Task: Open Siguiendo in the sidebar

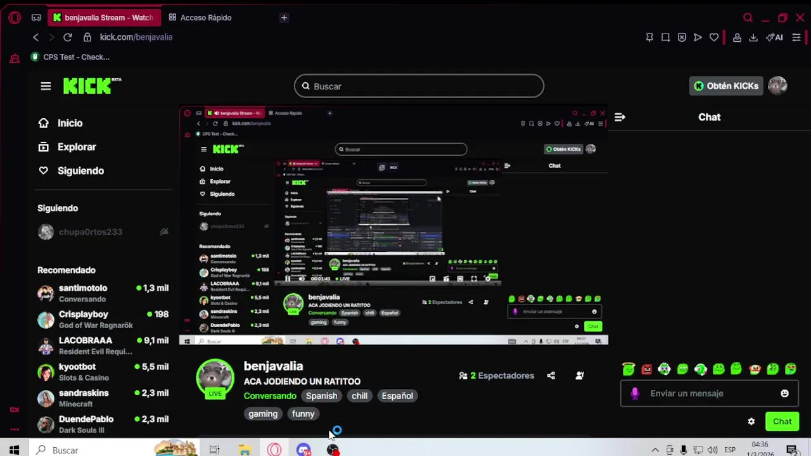Action: (x=71, y=171)
